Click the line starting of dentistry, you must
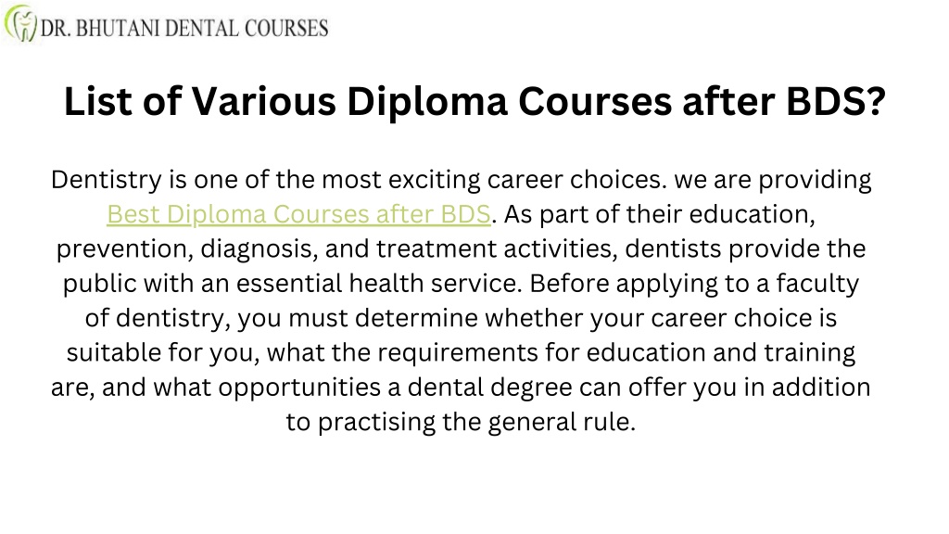Screen dimensions: 949x534 pyautogui.click(x=461, y=318)
